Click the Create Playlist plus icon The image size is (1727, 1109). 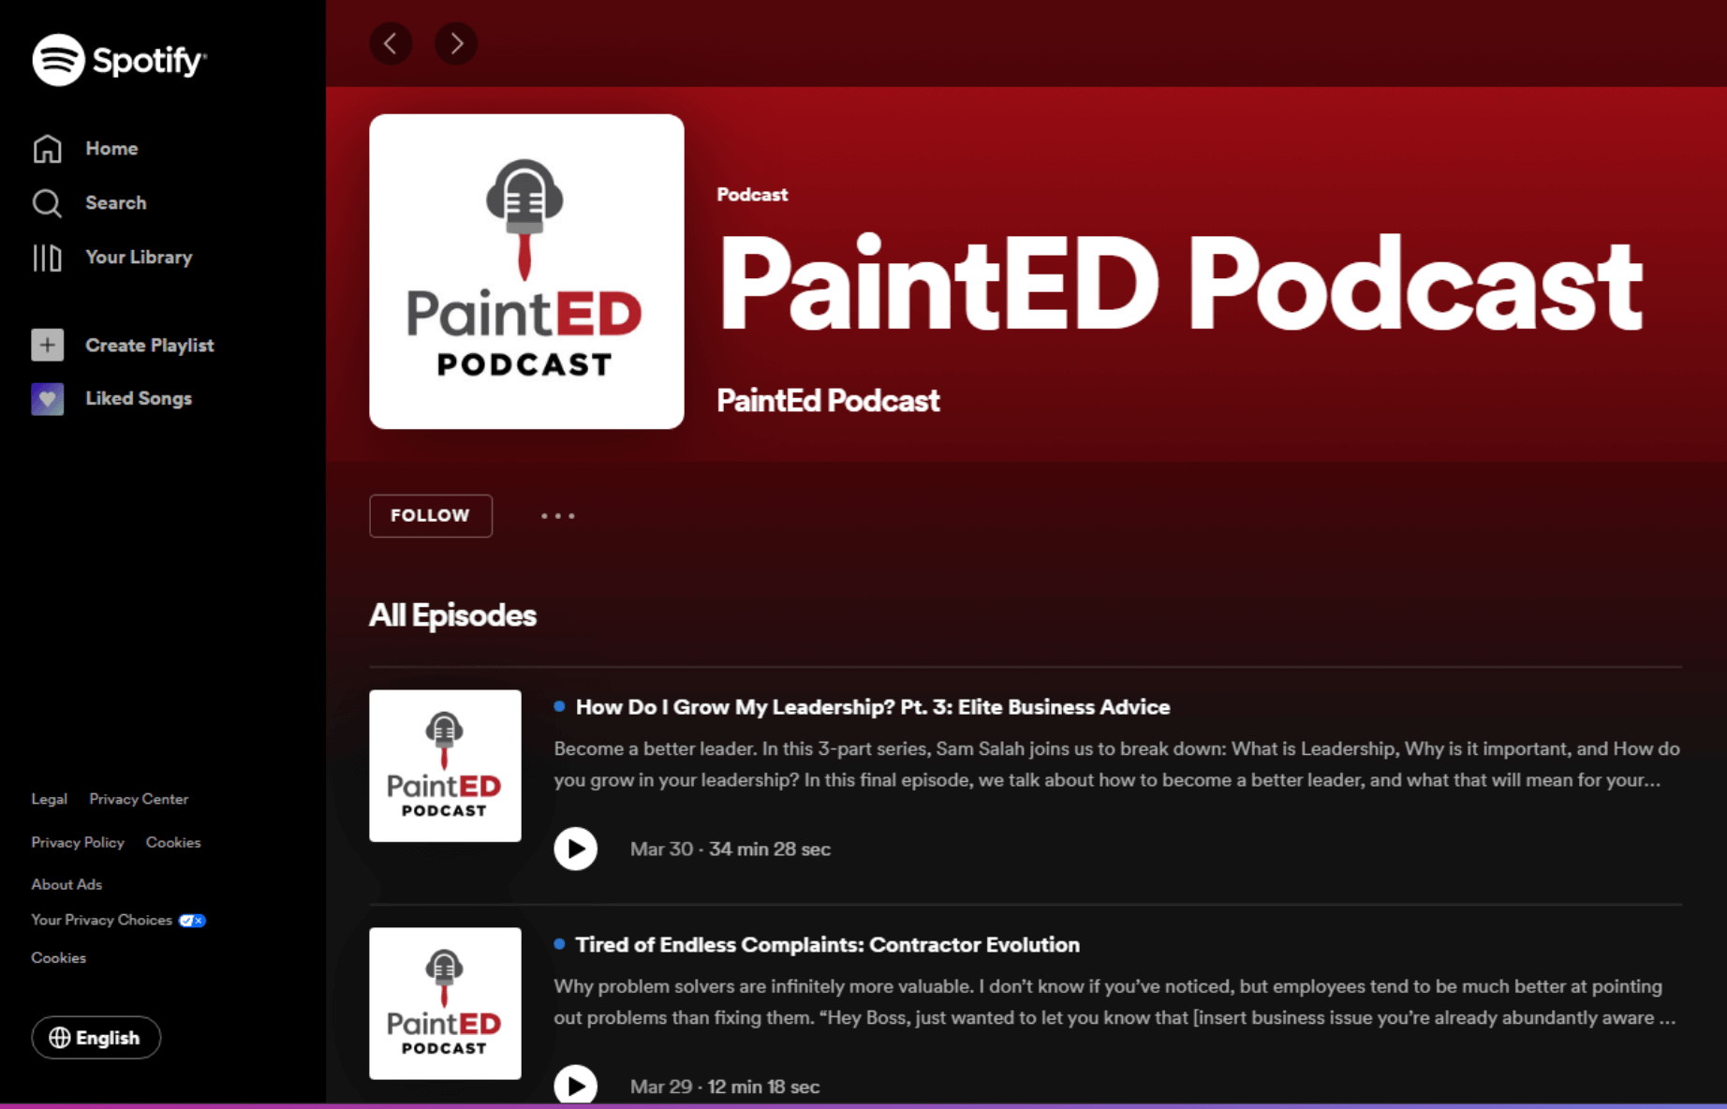(x=48, y=345)
